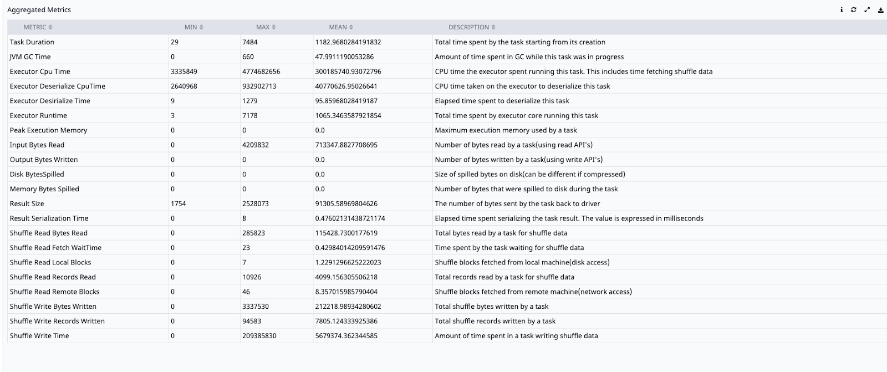Select the Input Bytes Read metric
The width and height of the screenshot is (887, 372).
tap(37, 145)
